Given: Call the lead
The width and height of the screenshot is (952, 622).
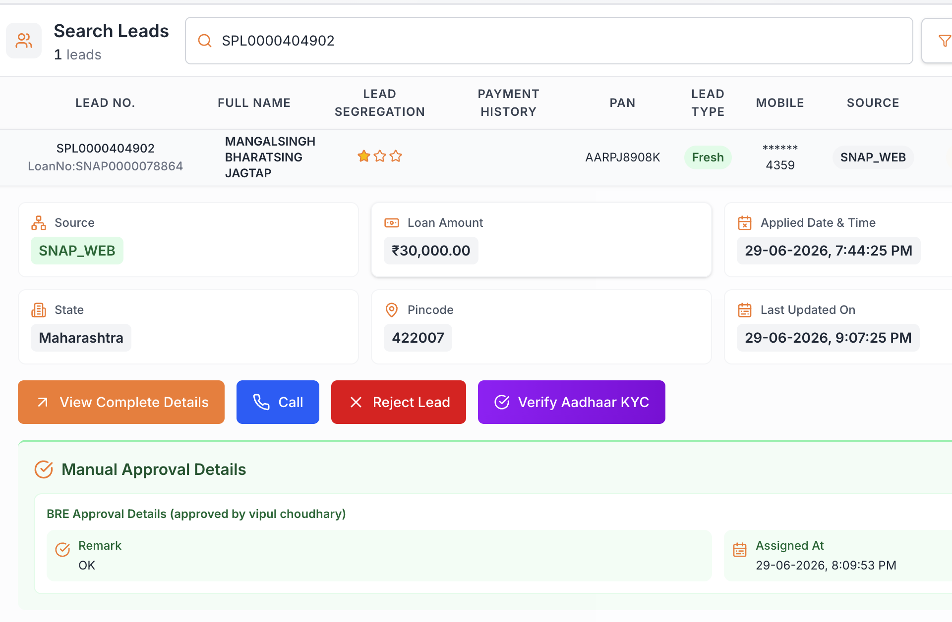Looking at the screenshot, I should pyautogui.click(x=278, y=402).
